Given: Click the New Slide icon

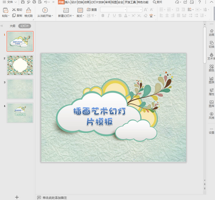Looking at the screenshot, I should [66, 10].
